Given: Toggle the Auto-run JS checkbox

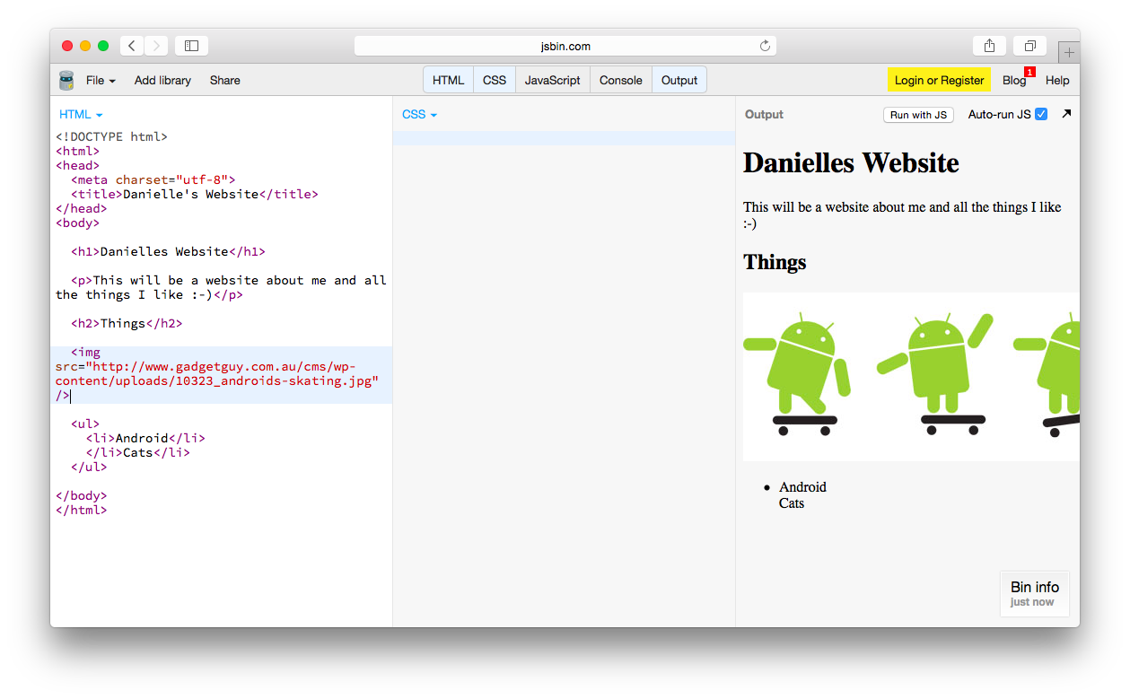Looking at the screenshot, I should [1041, 114].
